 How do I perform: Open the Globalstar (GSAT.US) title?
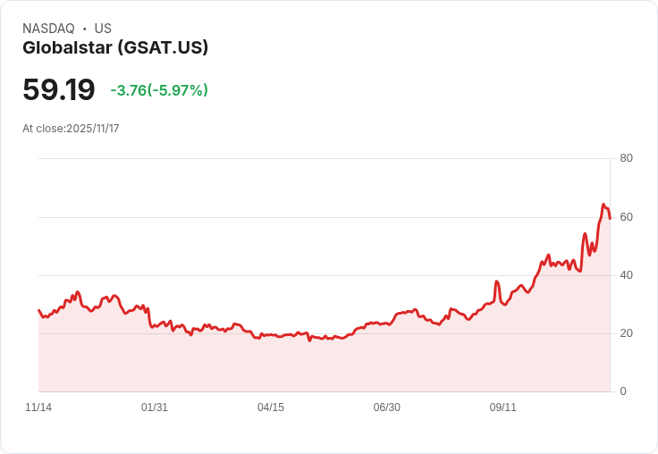(115, 47)
